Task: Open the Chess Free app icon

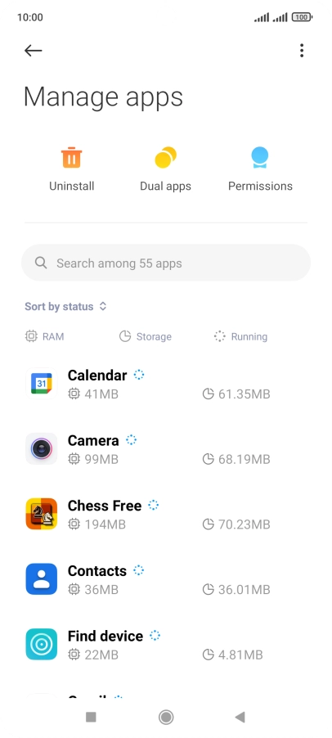Action: (x=42, y=514)
